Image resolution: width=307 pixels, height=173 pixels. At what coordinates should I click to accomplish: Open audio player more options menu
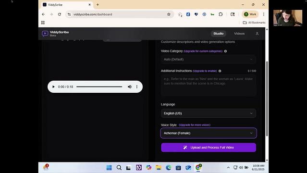tap(137, 86)
